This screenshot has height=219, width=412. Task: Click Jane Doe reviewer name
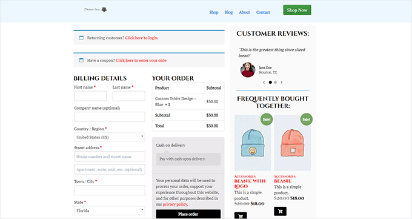coord(265,68)
